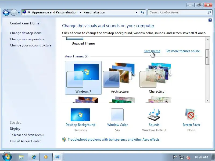Minimize the Personalization window
Viewport: 215px width, 161px height.
tap(190, 5)
